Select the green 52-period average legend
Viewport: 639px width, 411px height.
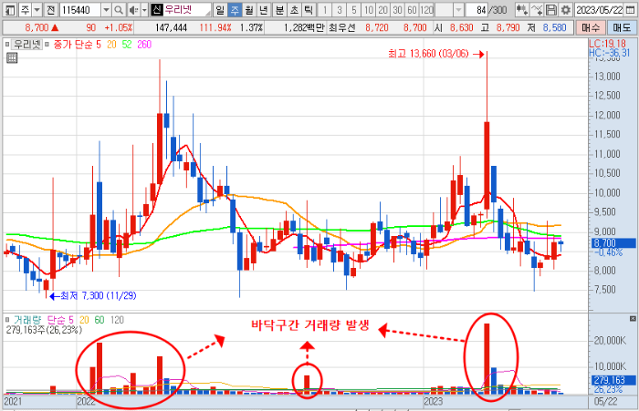(127, 45)
